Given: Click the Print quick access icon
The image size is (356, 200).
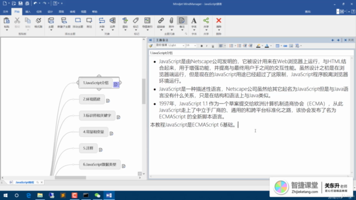Looking at the screenshot, I should click(x=27, y=3).
